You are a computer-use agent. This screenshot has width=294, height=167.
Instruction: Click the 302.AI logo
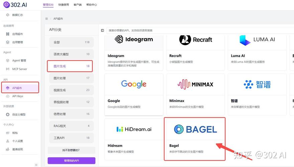[15, 4]
